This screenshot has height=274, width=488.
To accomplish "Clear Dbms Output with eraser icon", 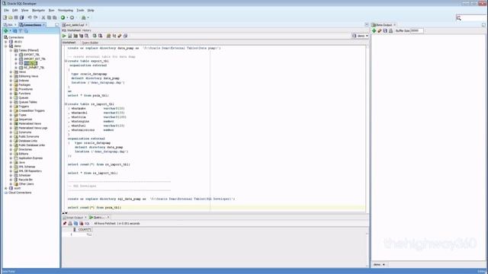I will coord(380,30).
